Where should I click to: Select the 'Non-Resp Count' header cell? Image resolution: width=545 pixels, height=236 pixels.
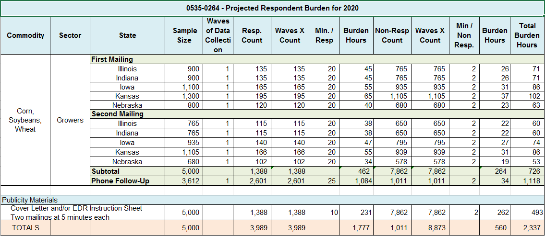click(x=392, y=35)
